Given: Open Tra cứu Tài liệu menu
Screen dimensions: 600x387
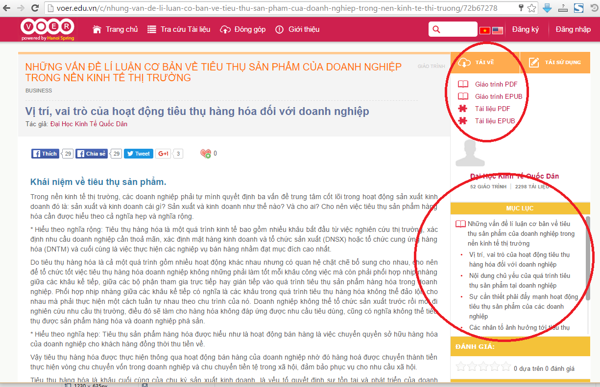Looking at the screenshot, I should click(x=179, y=29).
